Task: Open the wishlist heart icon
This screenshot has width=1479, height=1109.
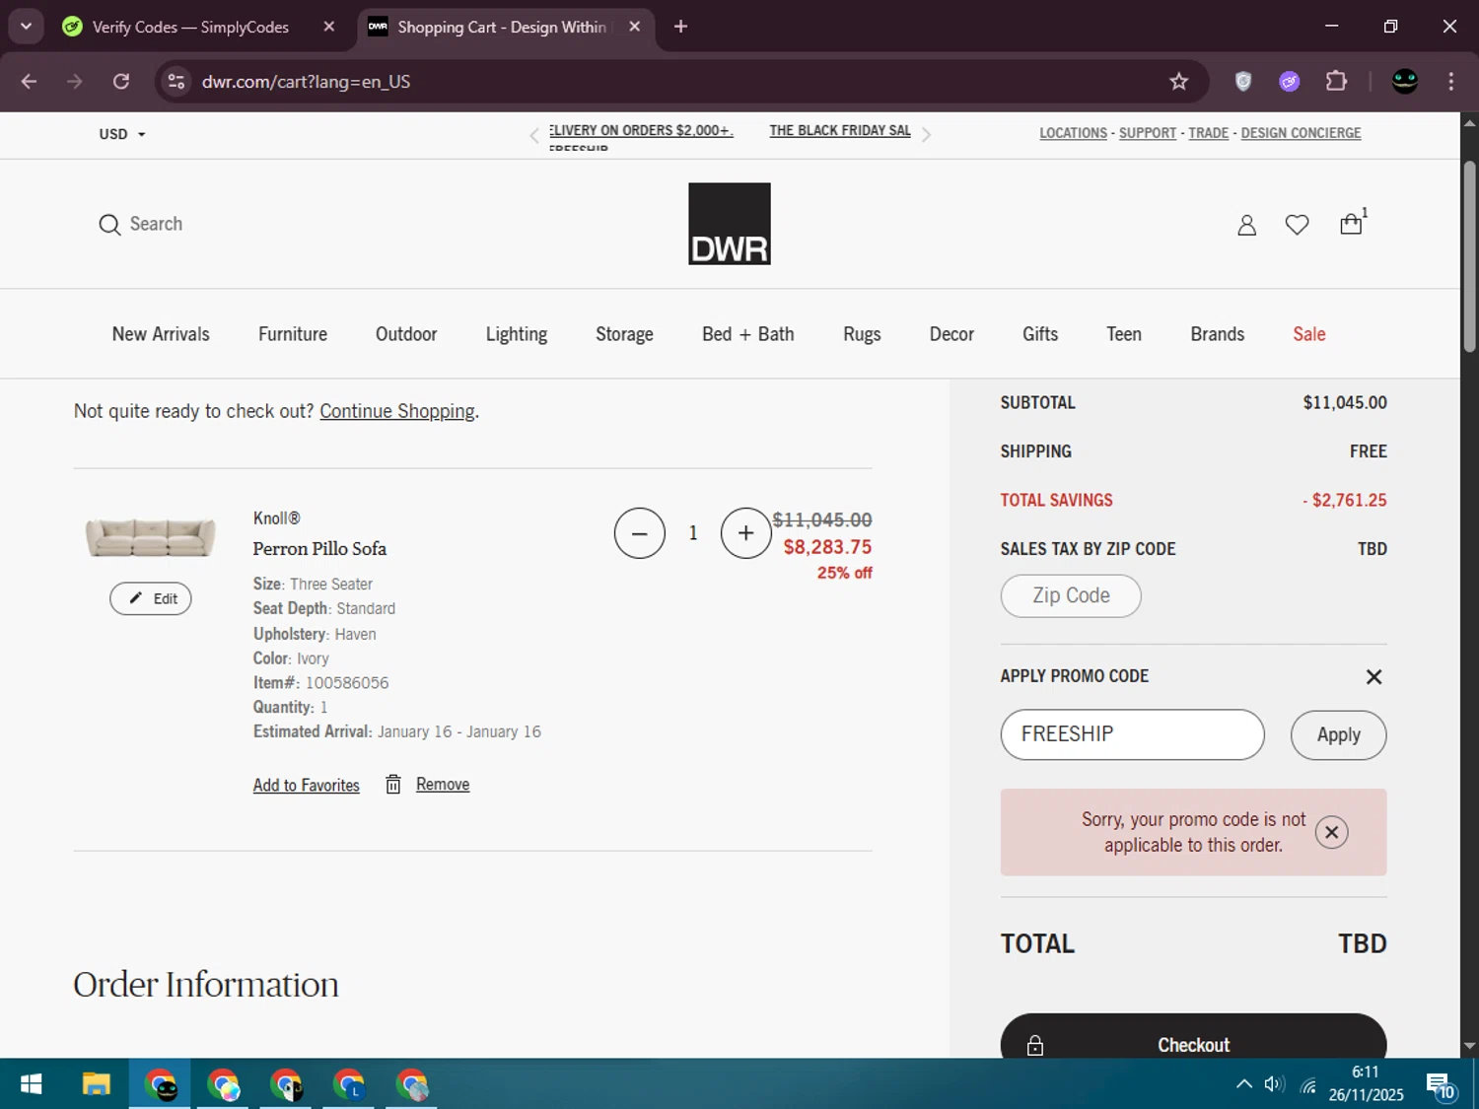Action: pyautogui.click(x=1298, y=225)
